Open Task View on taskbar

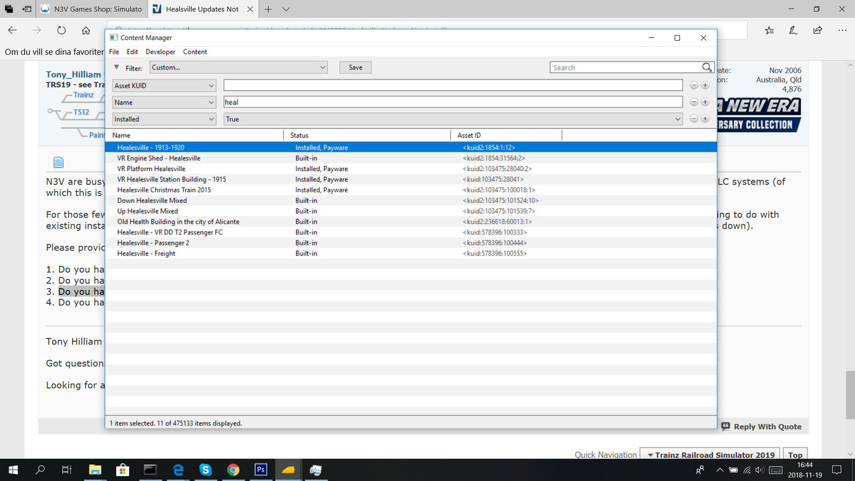pos(66,470)
